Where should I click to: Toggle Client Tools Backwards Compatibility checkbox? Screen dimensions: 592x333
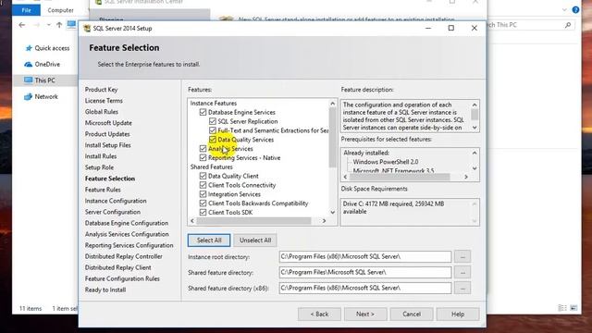click(x=203, y=203)
